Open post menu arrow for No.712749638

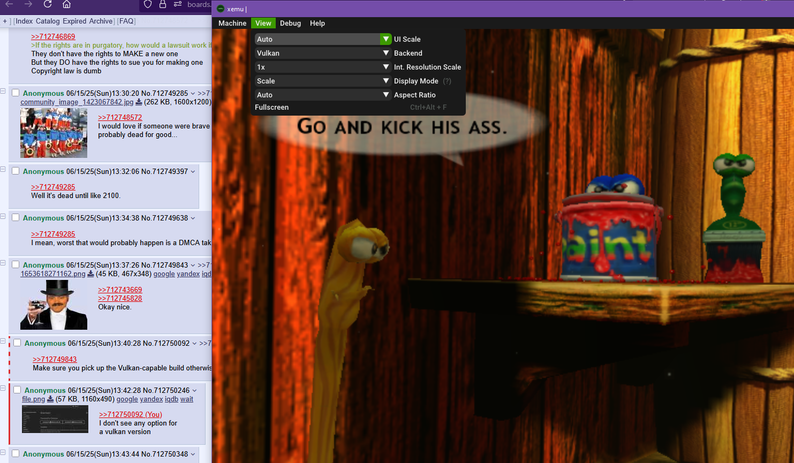[x=193, y=218]
